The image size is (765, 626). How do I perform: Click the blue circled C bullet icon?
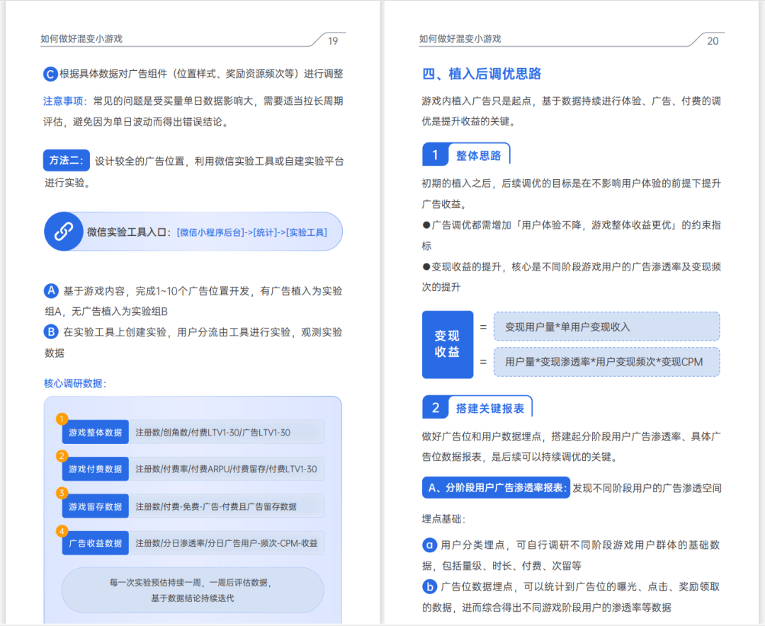tap(50, 74)
